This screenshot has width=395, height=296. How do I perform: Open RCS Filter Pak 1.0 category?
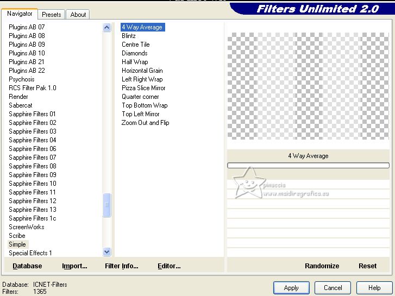click(x=32, y=88)
